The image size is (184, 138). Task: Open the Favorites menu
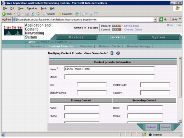(32, 8)
